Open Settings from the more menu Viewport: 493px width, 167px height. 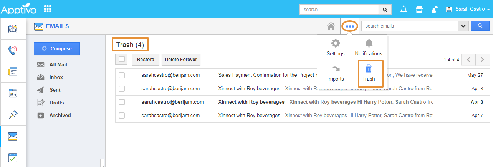(x=336, y=48)
